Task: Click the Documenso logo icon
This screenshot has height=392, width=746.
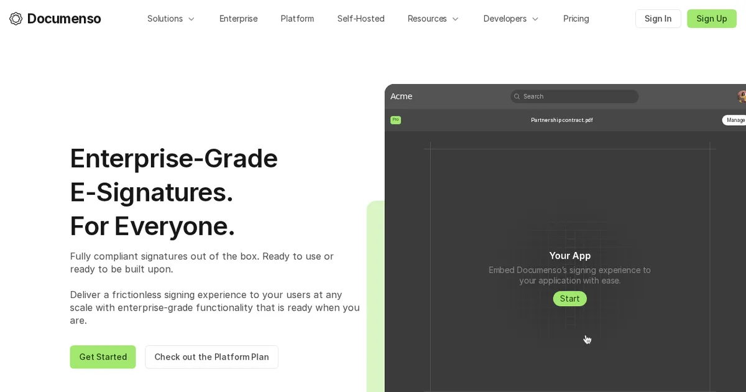Action: [x=16, y=19]
